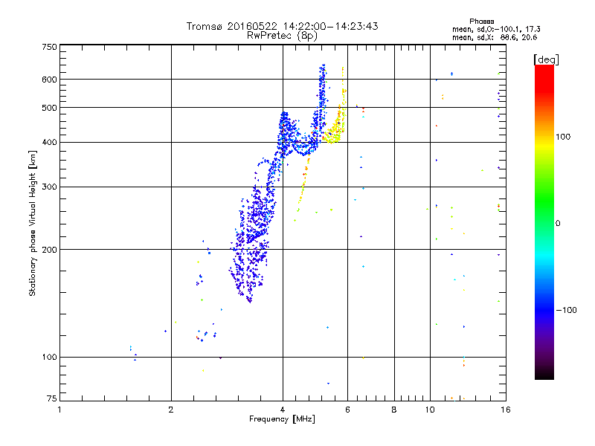Click the colorbar tick label '-100'

[x=566, y=310]
